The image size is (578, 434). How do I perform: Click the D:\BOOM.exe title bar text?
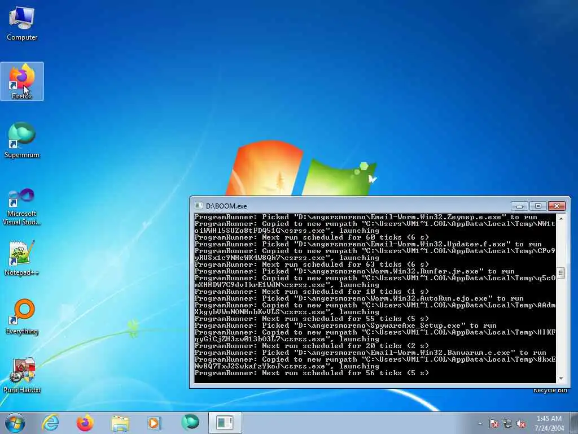(226, 206)
